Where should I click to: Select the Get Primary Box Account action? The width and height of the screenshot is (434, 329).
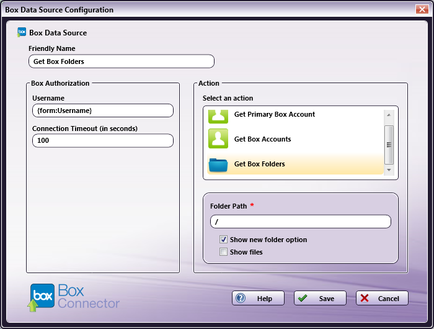[x=295, y=117]
